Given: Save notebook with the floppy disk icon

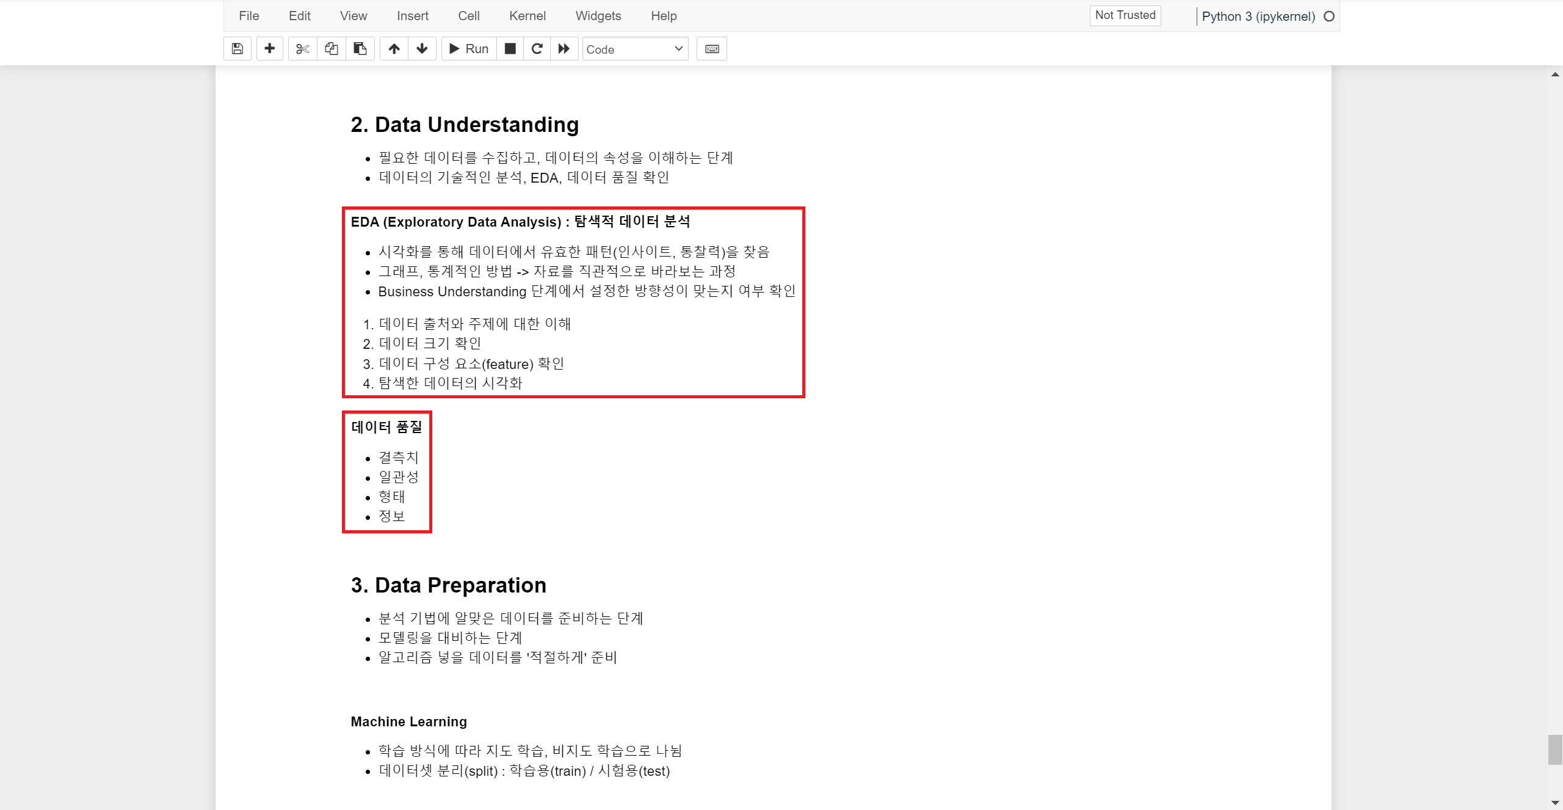Looking at the screenshot, I should click(238, 49).
